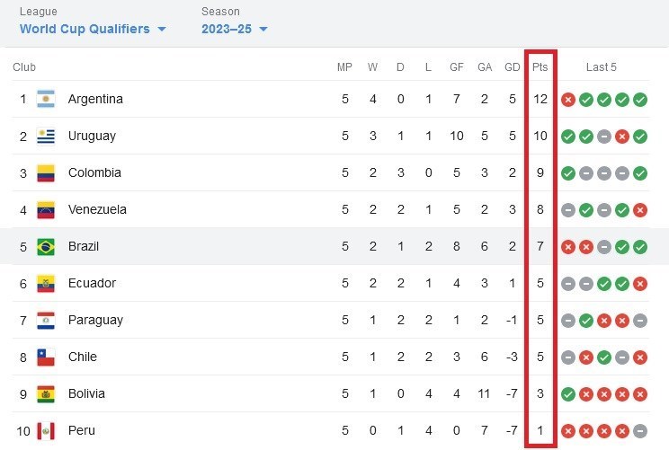Click the Last 5 column header
This screenshot has width=669, height=450.
pos(602,66)
